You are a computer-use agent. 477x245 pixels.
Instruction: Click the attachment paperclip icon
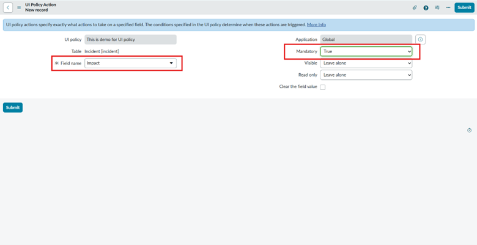pyautogui.click(x=415, y=7)
